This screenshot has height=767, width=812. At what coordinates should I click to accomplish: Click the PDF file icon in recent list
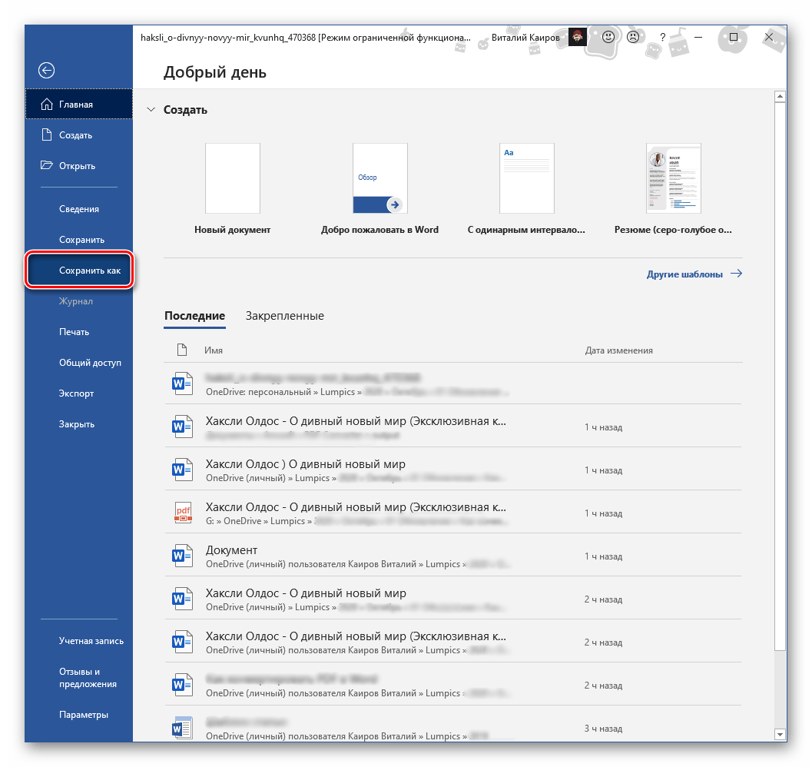183,512
